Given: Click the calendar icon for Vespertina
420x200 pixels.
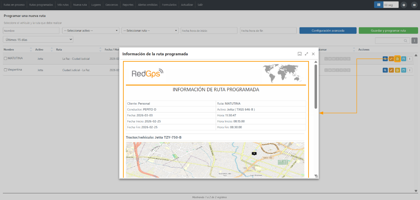Looking at the screenshot, I should (403, 70).
